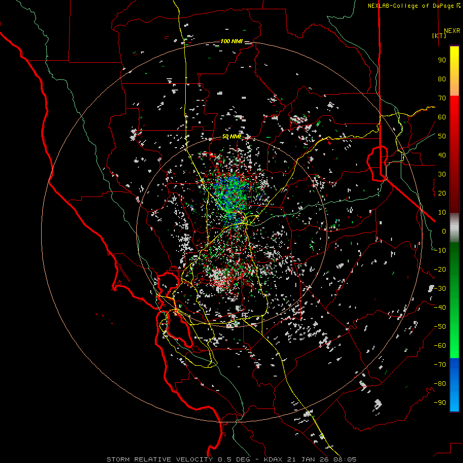The width and height of the screenshot is (463, 463).
Task: Select the 90 knot scale label
Action: pos(442,60)
